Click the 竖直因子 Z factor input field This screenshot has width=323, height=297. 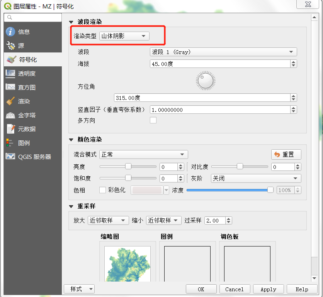(219, 110)
